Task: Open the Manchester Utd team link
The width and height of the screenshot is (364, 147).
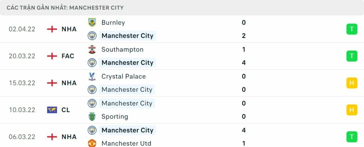Action: point(126,143)
